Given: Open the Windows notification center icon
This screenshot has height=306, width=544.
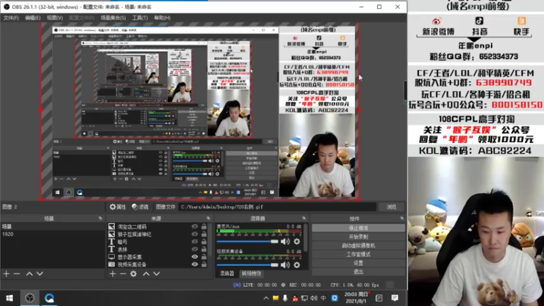Looking at the screenshot, I should coord(395,298).
